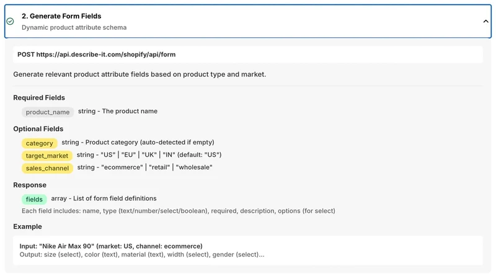Image resolution: width=496 pixels, height=279 pixels.
Task: Click the yellow sales_channel field tag
Action: (48, 168)
